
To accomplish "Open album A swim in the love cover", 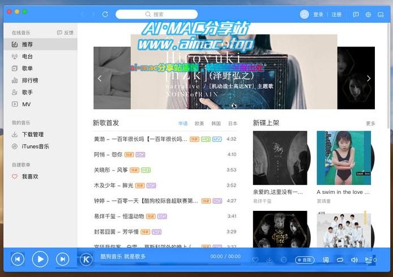I will (x=344, y=158).
